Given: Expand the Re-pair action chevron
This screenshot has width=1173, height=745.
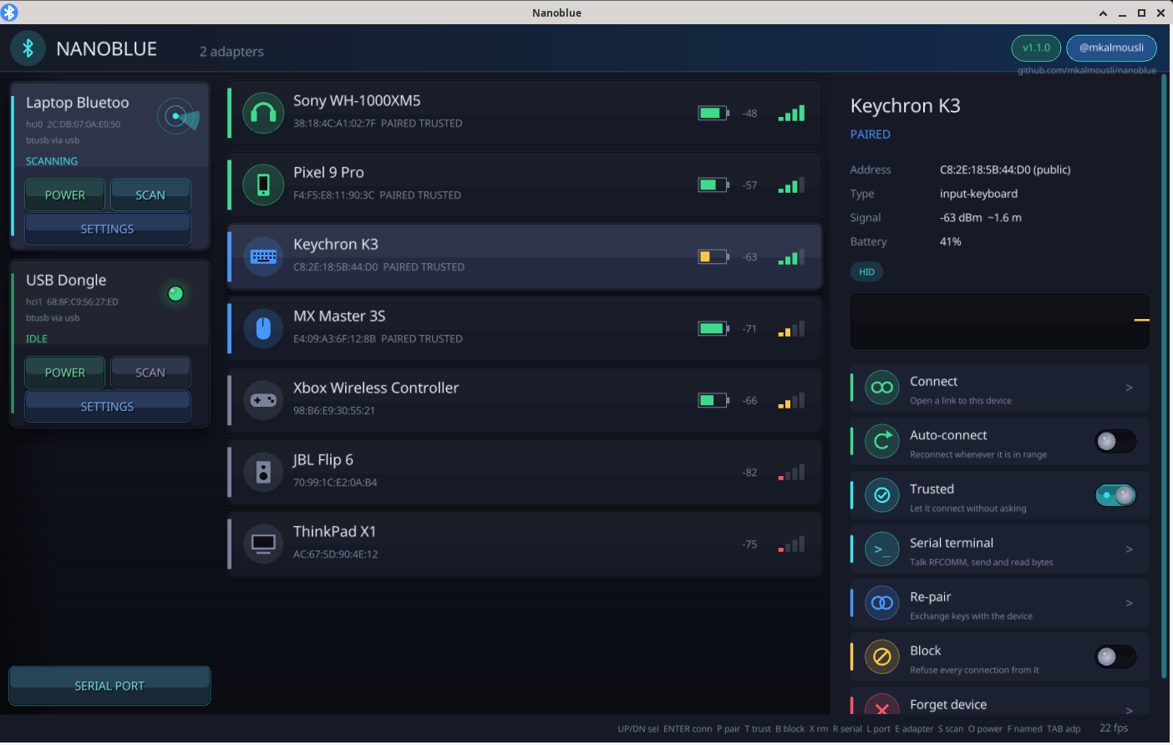Looking at the screenshot, I should tap(1129, 603).
